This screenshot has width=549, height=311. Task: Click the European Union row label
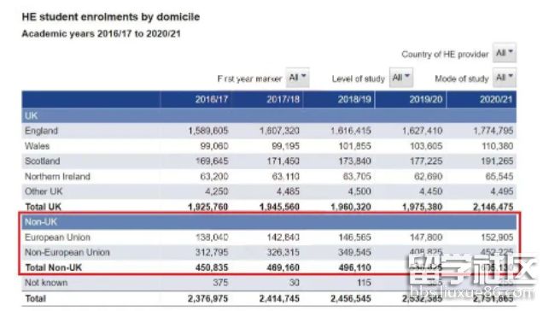[57, 238]
